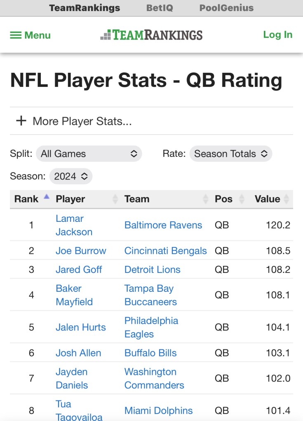The width and height of the screenshot is (303, 421).
Task: Open the hamburger Menu icon
Action: (16, 35)
